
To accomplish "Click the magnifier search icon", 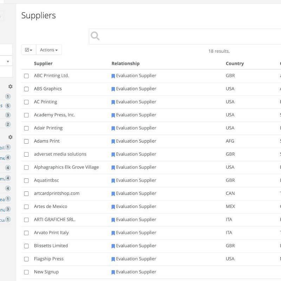I will [x=95, y=36].
